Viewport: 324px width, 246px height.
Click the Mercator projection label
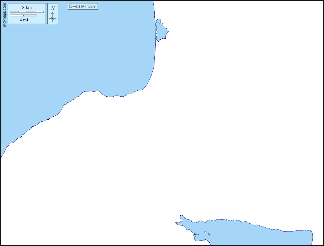(88, 7)
